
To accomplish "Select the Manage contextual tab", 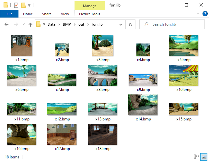I will [90, 6].
